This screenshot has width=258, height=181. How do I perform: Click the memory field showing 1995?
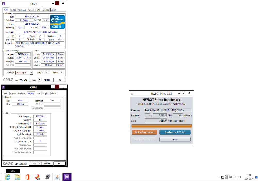[x=178, y=115]
